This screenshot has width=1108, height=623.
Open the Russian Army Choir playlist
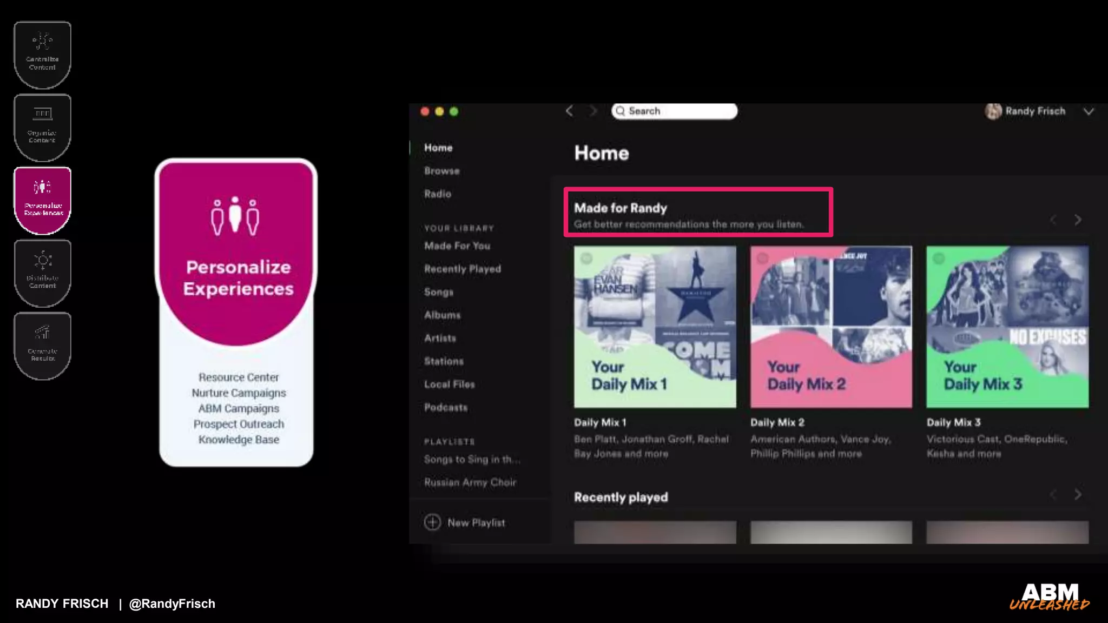point(470,482)
